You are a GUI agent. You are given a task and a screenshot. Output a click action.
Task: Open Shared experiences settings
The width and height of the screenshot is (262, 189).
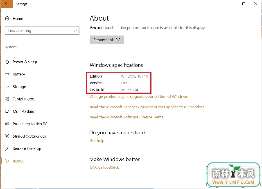(29, 136)
